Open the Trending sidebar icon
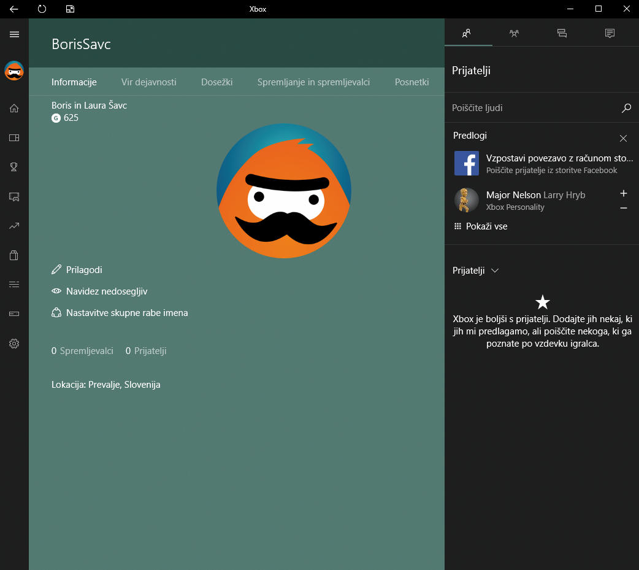This screenshot has height=570, width=639. coord(14,226)
